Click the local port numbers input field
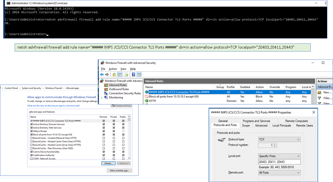Image resolution: width=333 pixels, height=182 pixels. coord(279,162)
